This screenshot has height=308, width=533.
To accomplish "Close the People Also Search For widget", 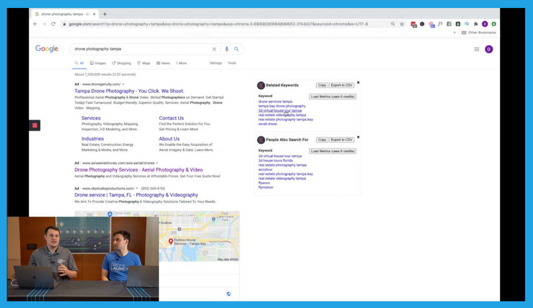I will [358, 137].
